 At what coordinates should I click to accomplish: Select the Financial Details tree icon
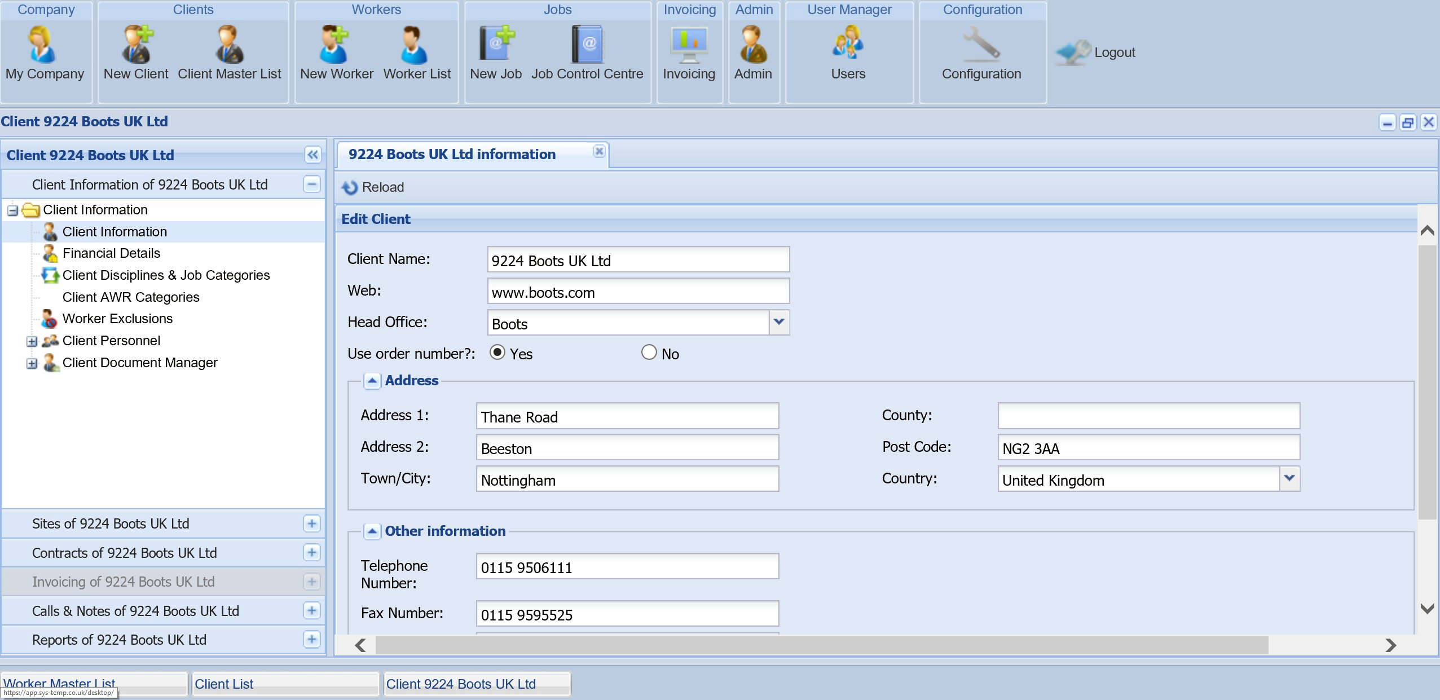coord(50,253)
